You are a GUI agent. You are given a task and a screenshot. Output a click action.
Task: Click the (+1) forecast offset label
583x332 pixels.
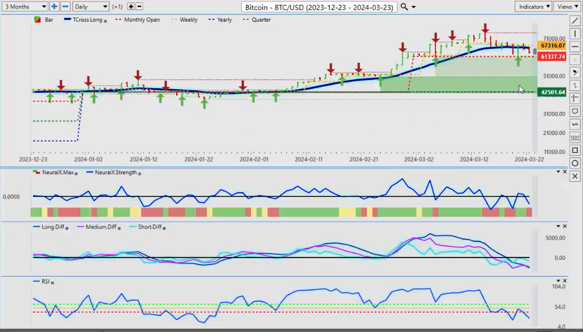coord(118,6)
